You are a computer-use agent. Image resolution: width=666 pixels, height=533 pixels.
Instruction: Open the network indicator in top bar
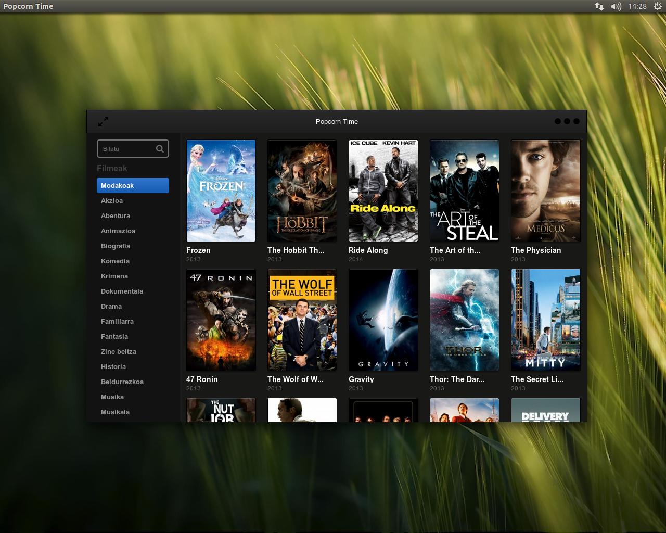[x=599, y=6]
